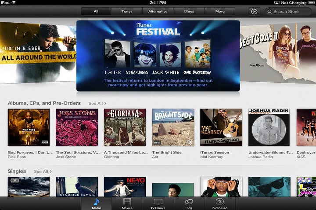Open Gloriana album cover
The height and width of the screenshot is (210, 316).
click(x=125, y=127)
